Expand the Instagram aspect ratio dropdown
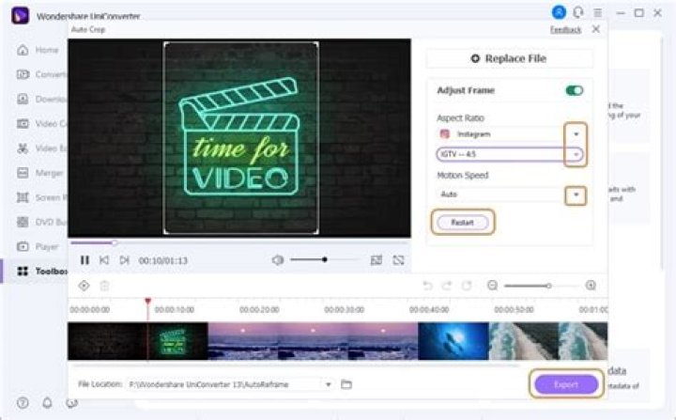The height and width of the screenshot is (420, 676). pos(576,134)
